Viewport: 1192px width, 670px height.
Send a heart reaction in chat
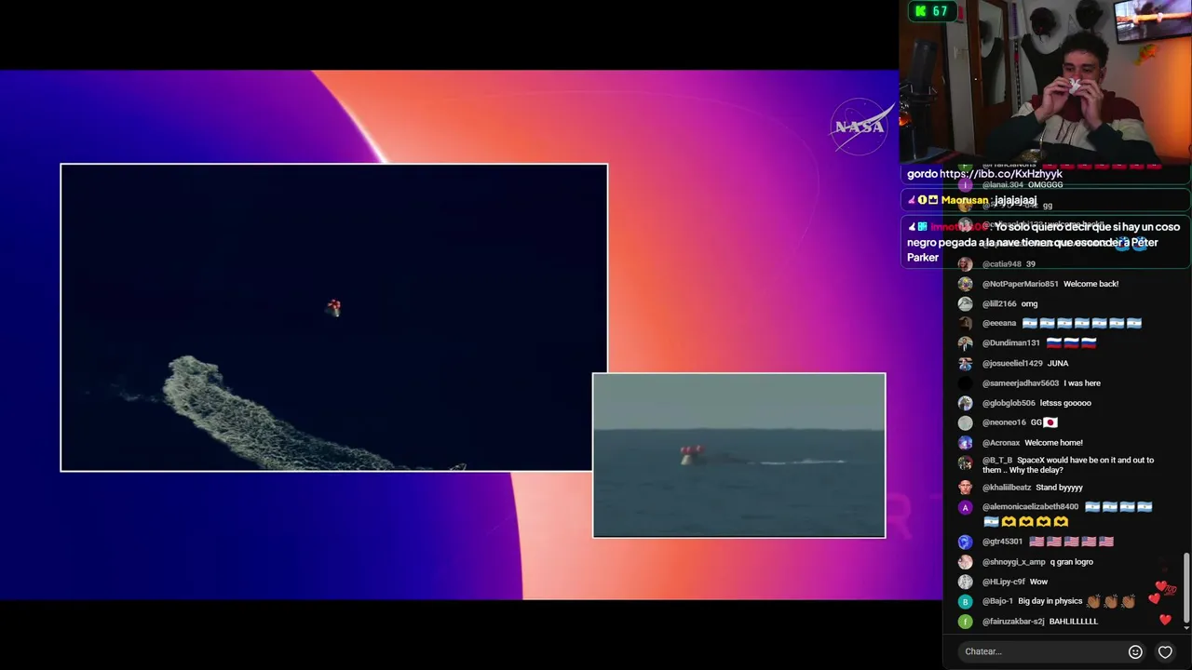(1165, 651)
